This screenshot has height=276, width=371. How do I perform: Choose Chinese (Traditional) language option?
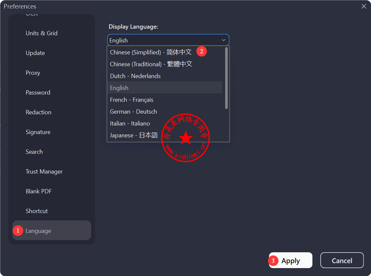pos(151,64)
